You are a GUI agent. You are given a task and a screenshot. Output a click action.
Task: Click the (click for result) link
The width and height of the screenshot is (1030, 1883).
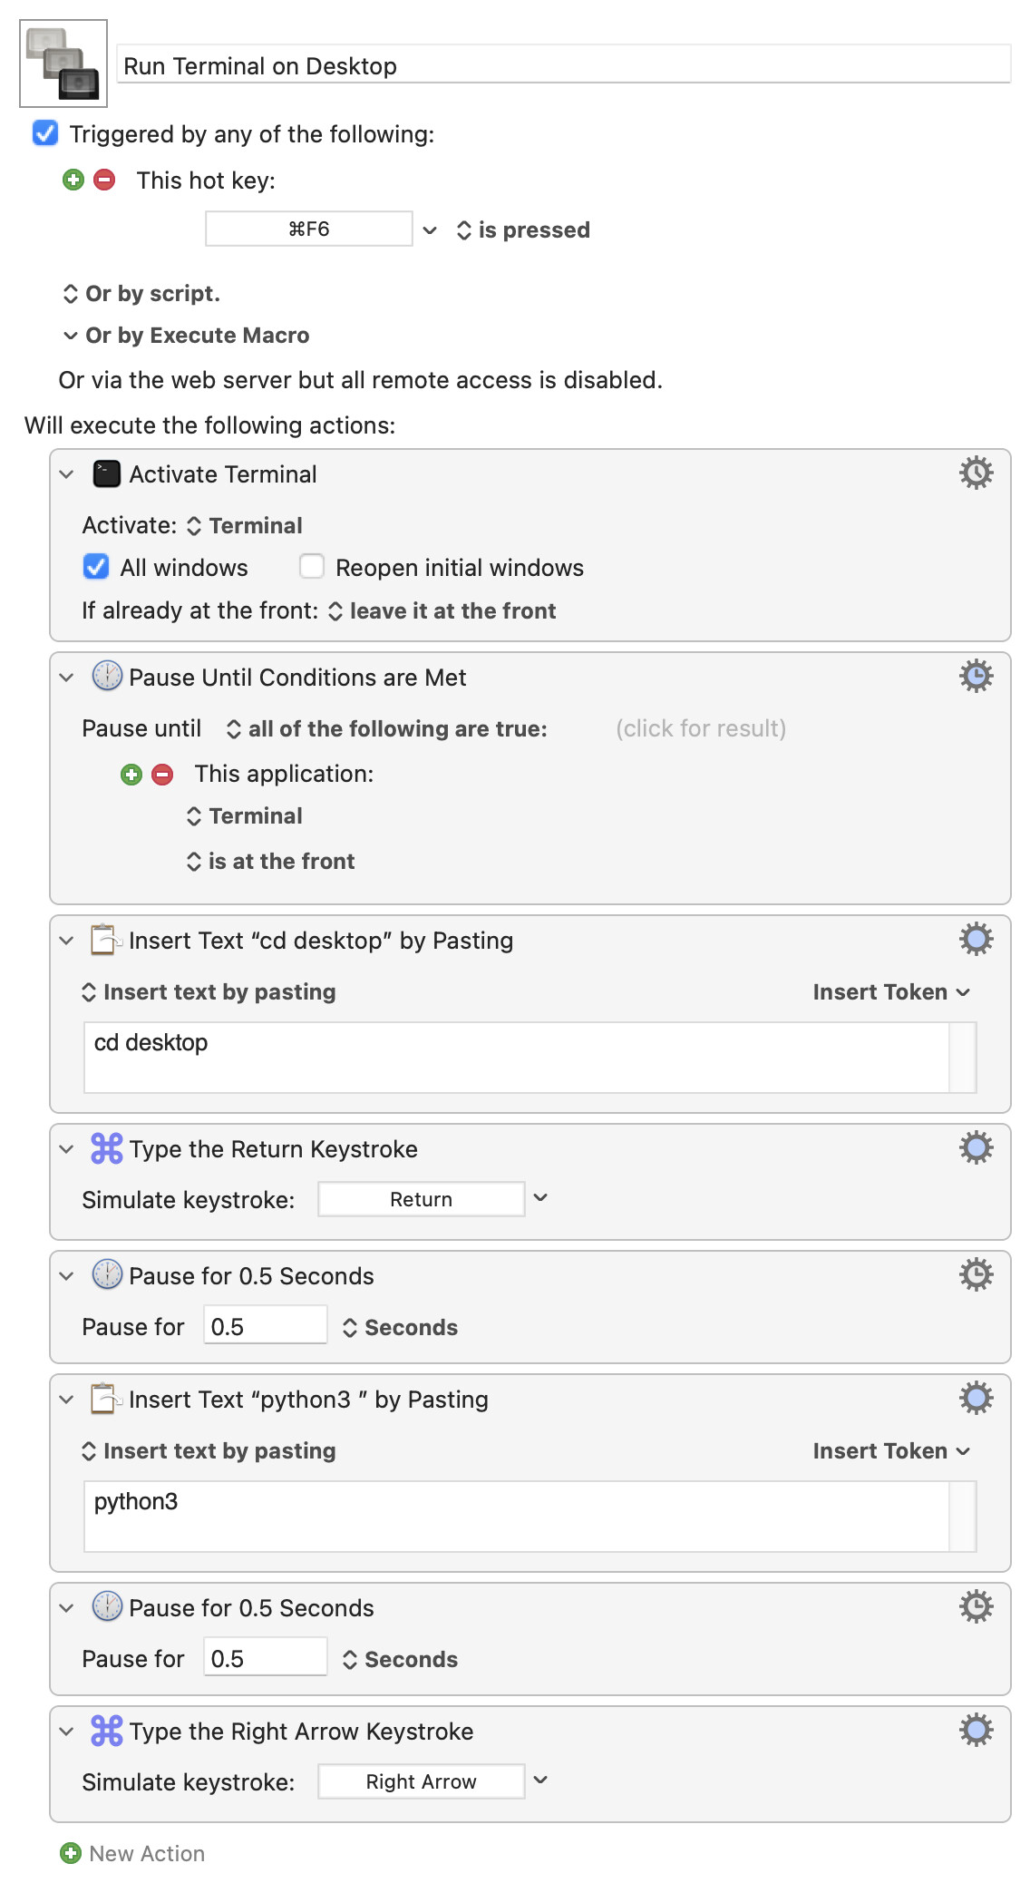[701, 728]
